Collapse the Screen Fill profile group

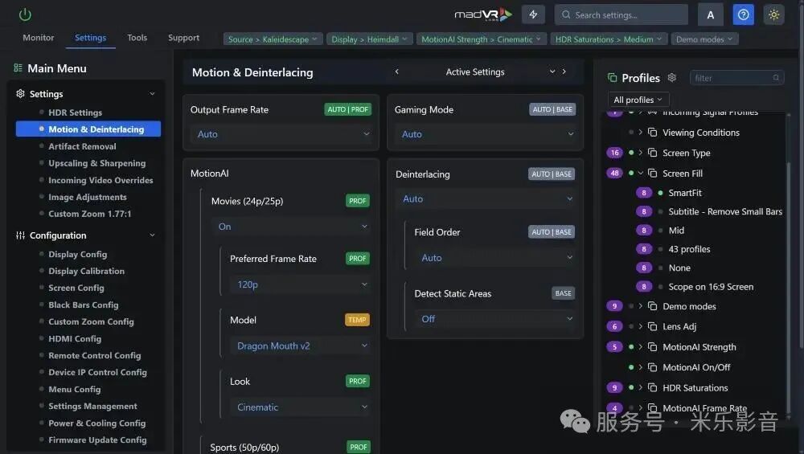pos(641,174)
